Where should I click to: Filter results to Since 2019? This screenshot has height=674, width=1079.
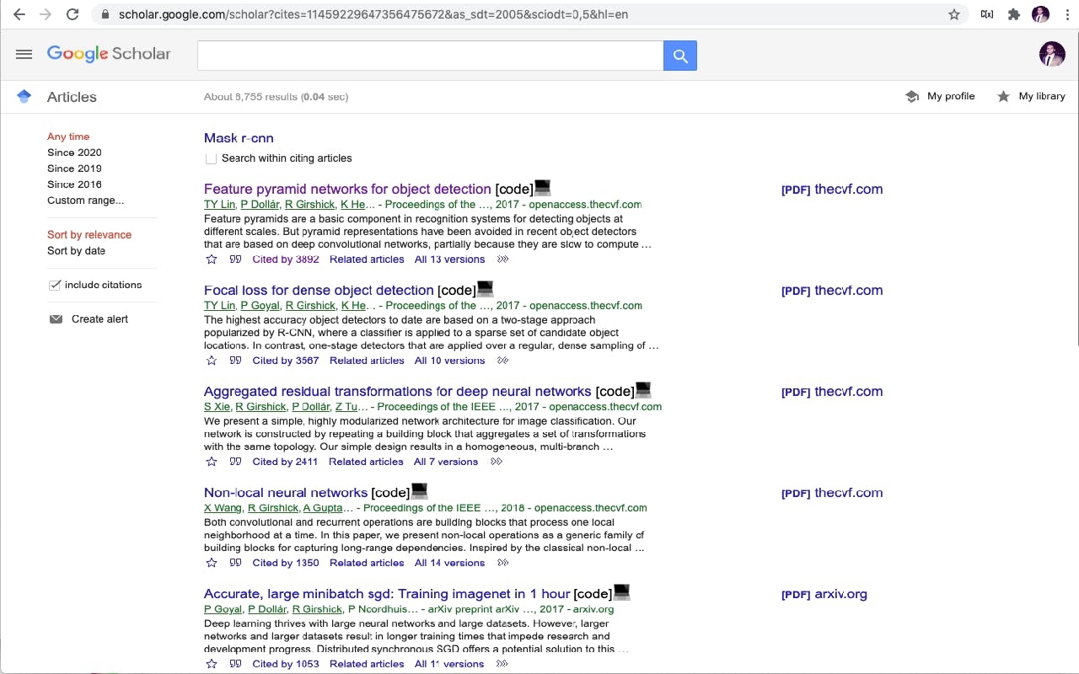(x=74, y=168)
